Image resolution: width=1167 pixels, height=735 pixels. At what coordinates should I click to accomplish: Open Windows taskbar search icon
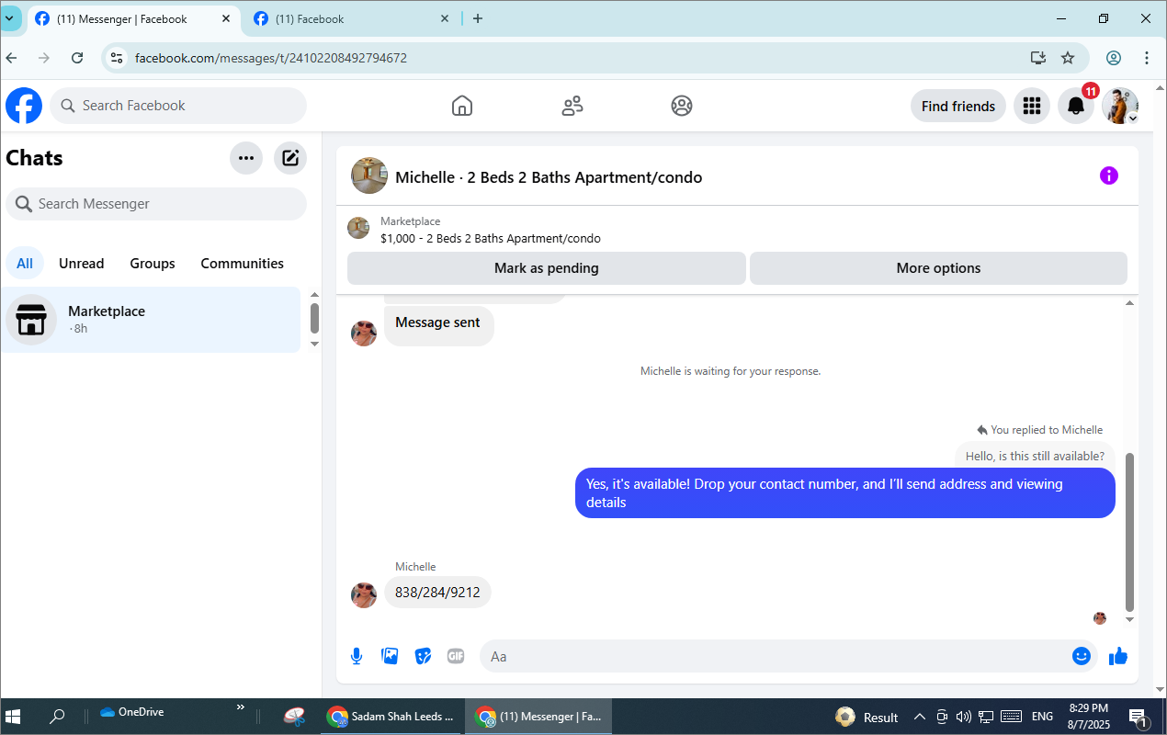[x=57, y=717]
